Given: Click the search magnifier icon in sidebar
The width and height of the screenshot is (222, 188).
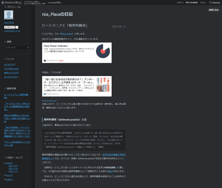Looking at the screenshot, I should (x=28, y=48).
